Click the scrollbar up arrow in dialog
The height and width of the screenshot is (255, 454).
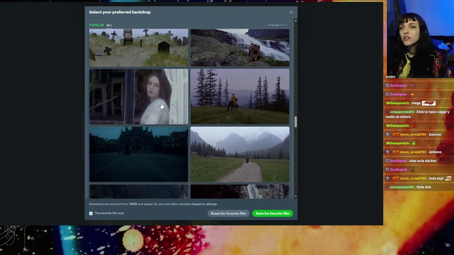point(295,21)
